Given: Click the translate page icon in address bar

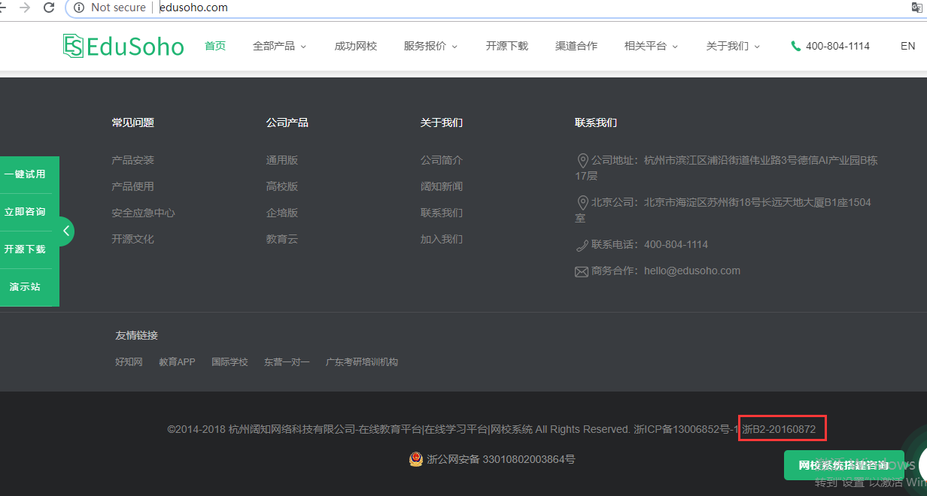Looking at the screenshot, I should click(x=917, y=8).
